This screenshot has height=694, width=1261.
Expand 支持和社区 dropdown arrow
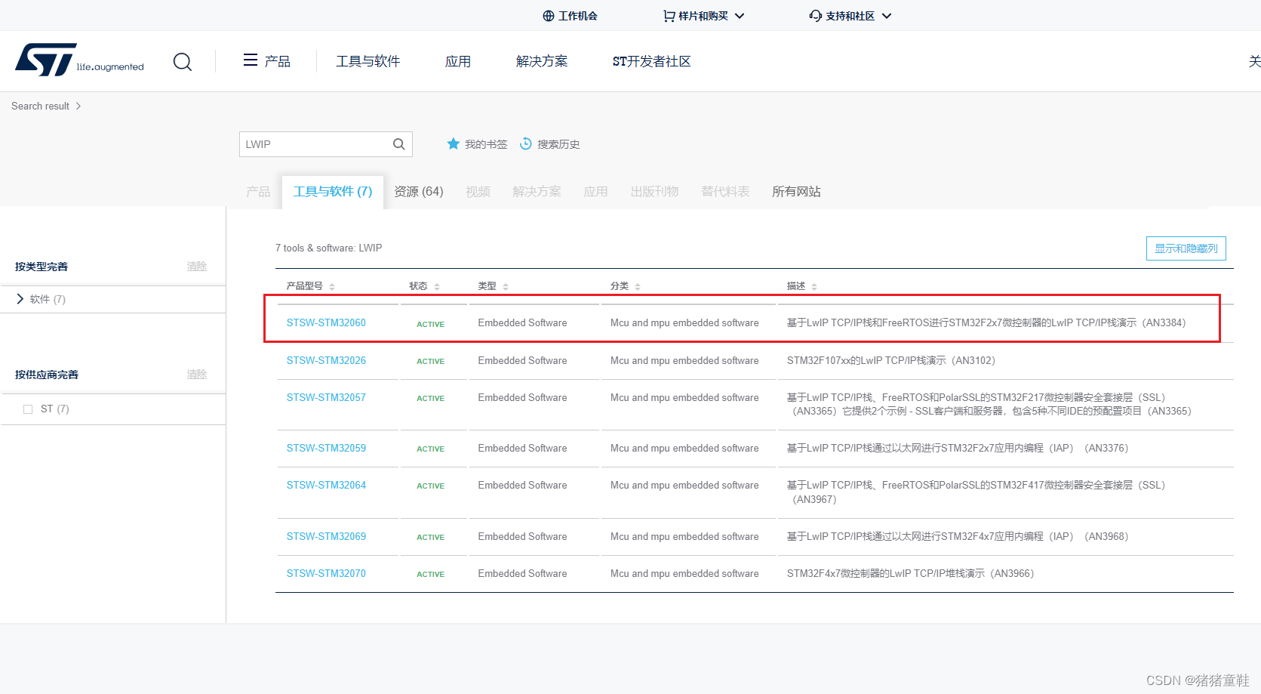pos(887,16)
